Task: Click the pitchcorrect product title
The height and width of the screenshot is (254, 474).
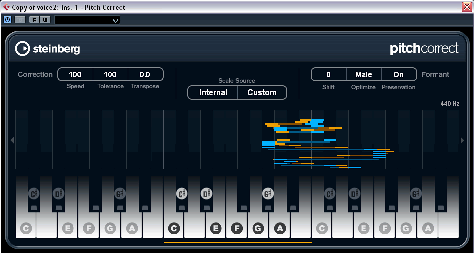Action: click(x=424, y=49)
